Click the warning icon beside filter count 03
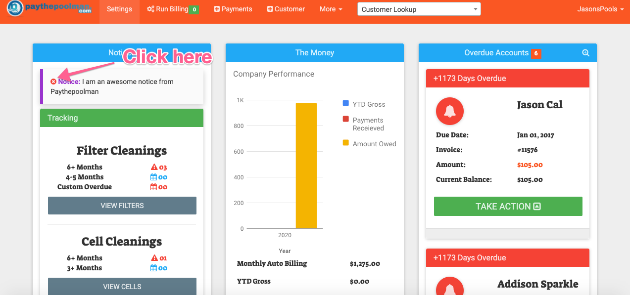 point(154,168)
